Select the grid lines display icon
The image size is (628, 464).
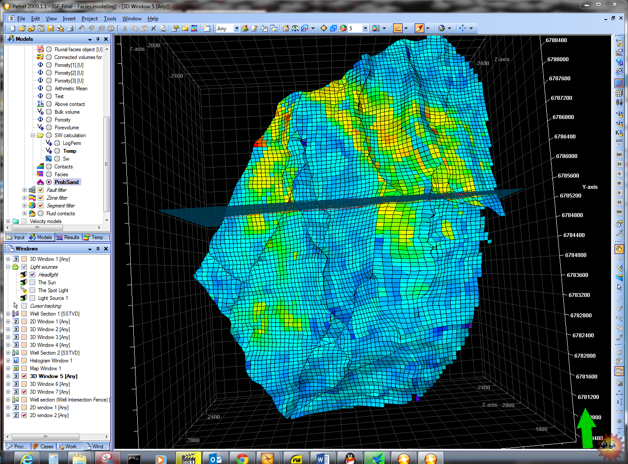point(619,83)
